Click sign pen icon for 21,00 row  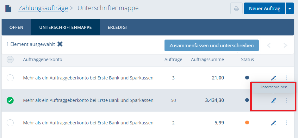click(x=273, y=78)
